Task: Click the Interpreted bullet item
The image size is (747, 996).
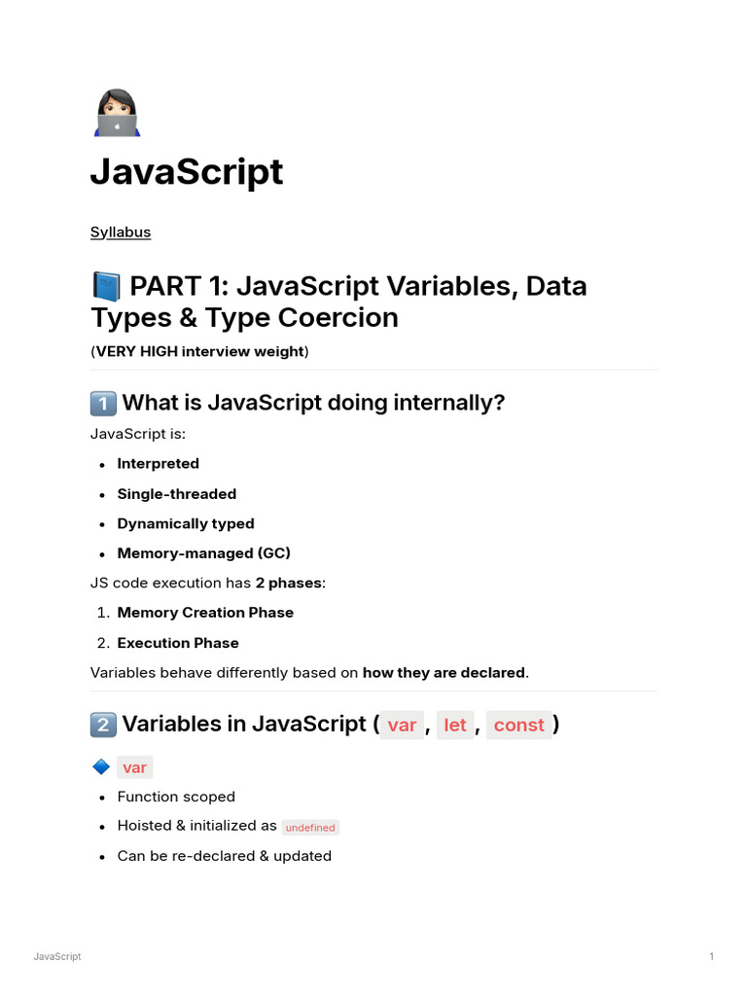Action: click(x=159, y=464)
